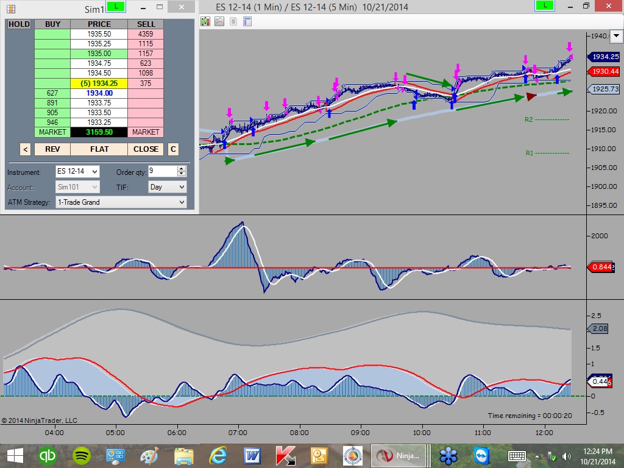Screen dimensions: 624x468
Task: Open Outlook from the taskbar
Action: (319, 456)
